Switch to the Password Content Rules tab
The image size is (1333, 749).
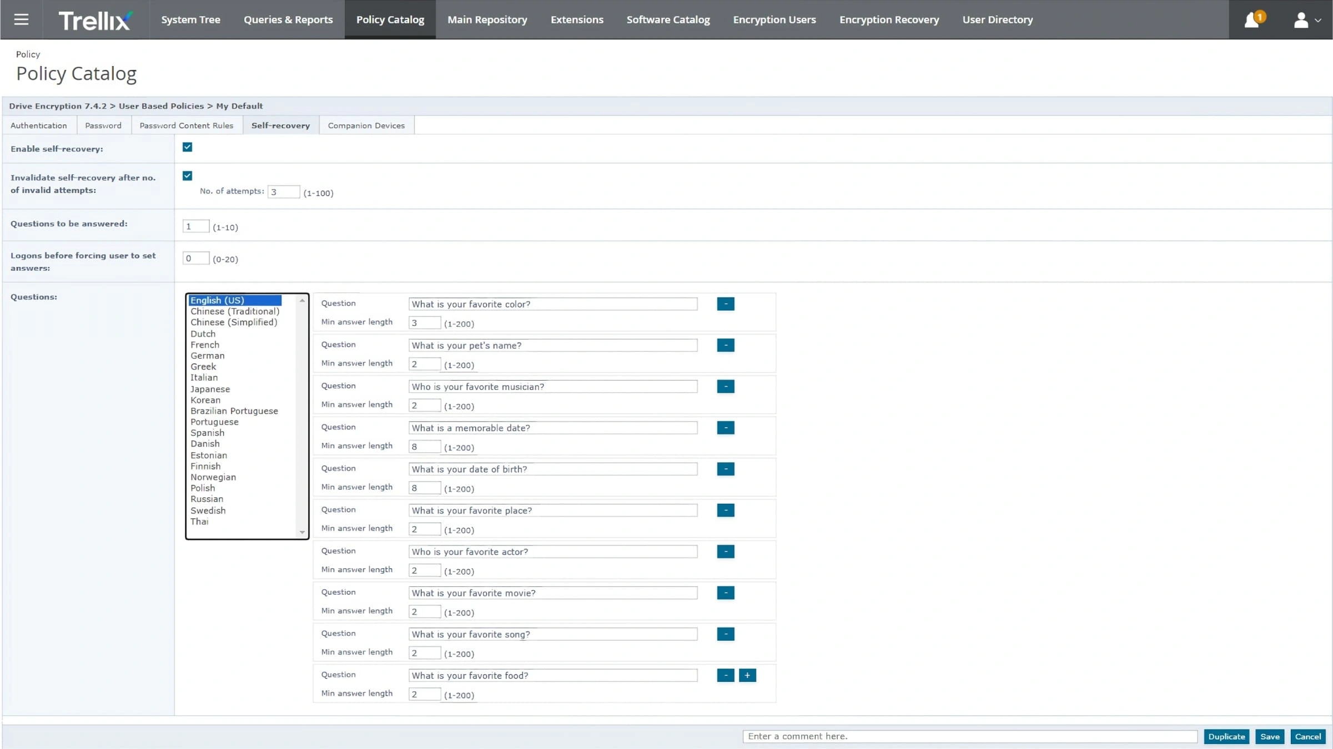187,125
